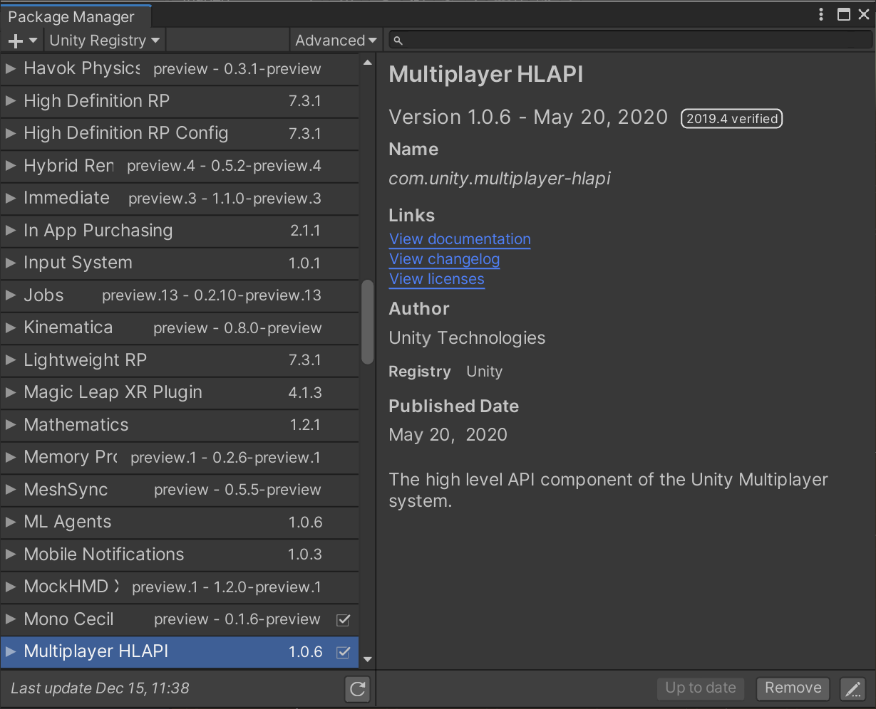The height and width of the screenshot is (709, 876).
Task: Click the scroll down arrow of package list
Action: point(368,660)
